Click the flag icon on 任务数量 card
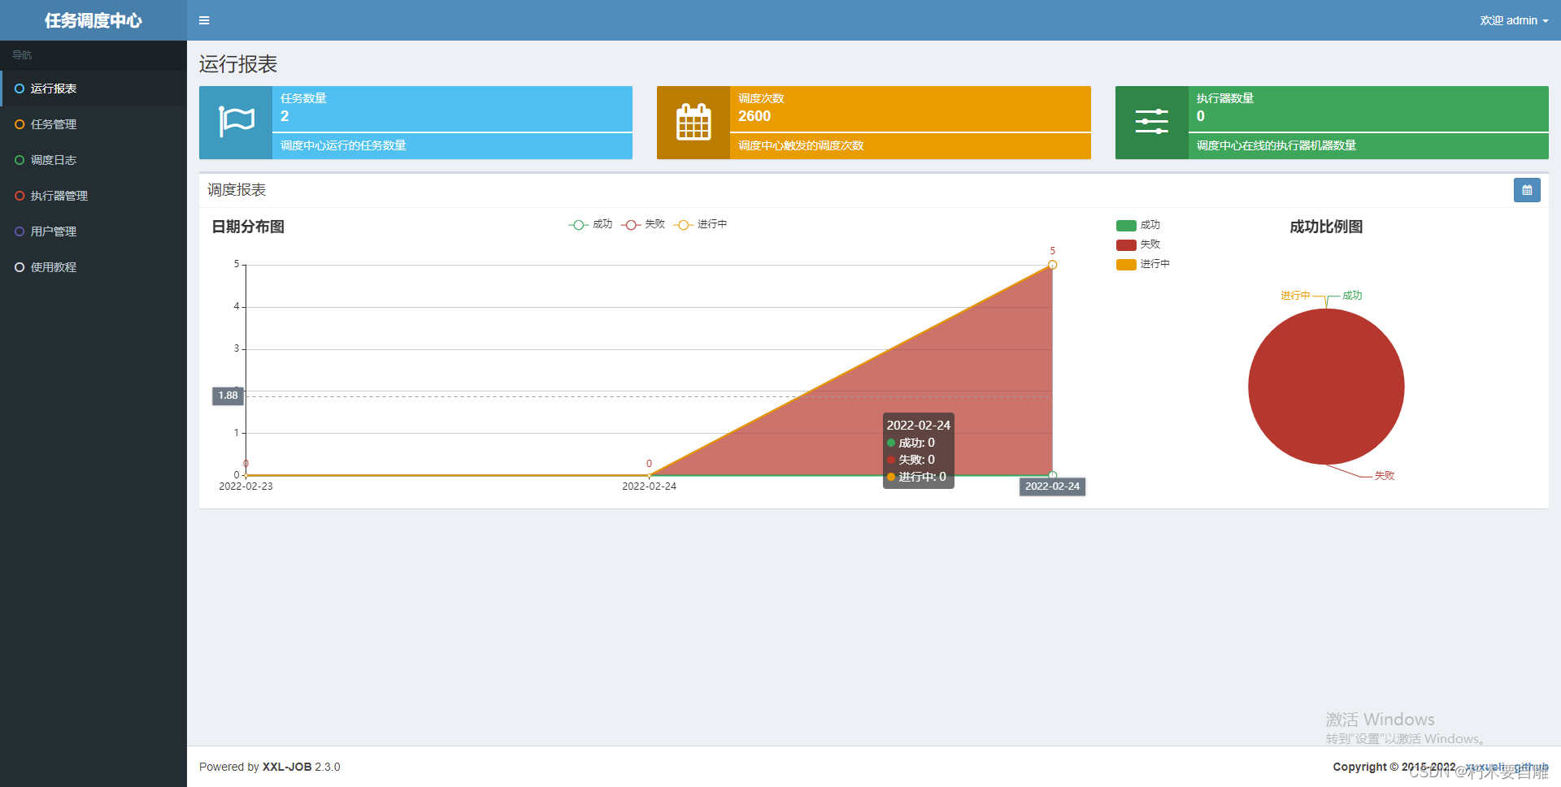This screenshot has height=787, width=1561. pos(237,122)
